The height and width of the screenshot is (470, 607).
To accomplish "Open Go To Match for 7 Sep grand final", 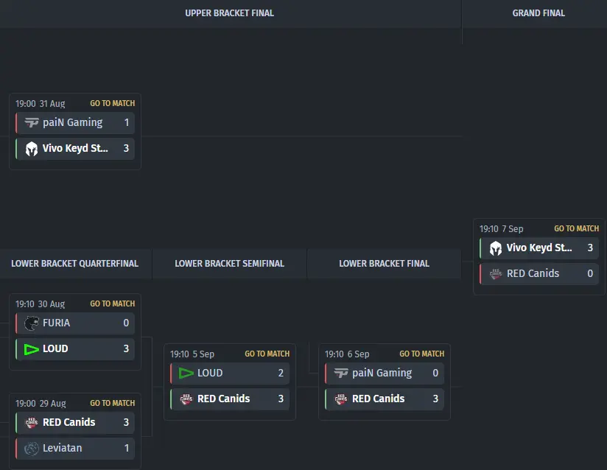I will pyautogui.click(x=576, y=229).
